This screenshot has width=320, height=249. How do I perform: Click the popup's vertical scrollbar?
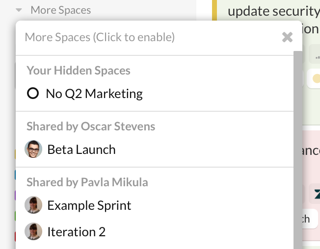(x=297, y=147)
